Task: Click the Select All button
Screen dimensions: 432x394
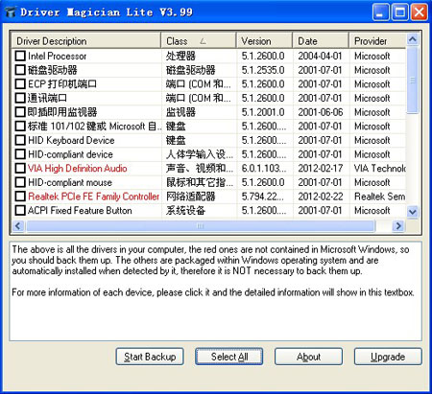Action: pyautogui.click(x=229, y=357)
